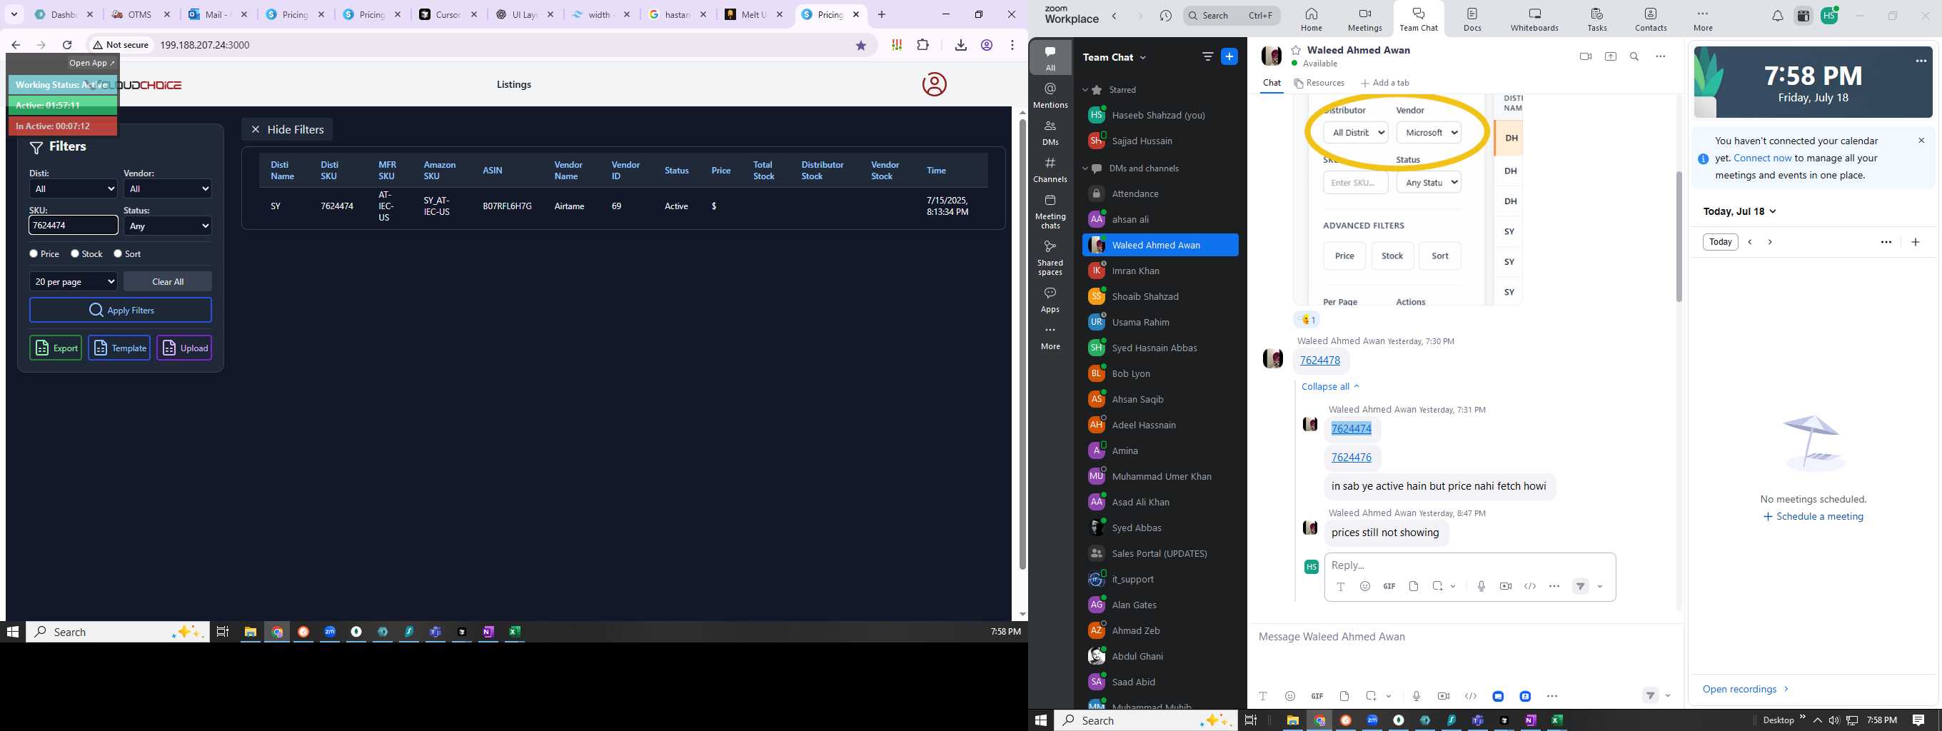Image resolution: width=1942 pixels, height=731 pixels.
Task: Click Clear All button
Action: [167, 282]
